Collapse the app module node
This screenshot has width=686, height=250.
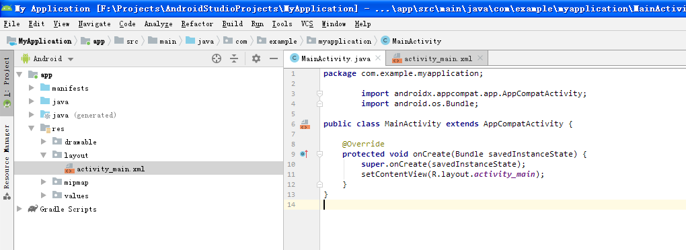coord(20,75)
